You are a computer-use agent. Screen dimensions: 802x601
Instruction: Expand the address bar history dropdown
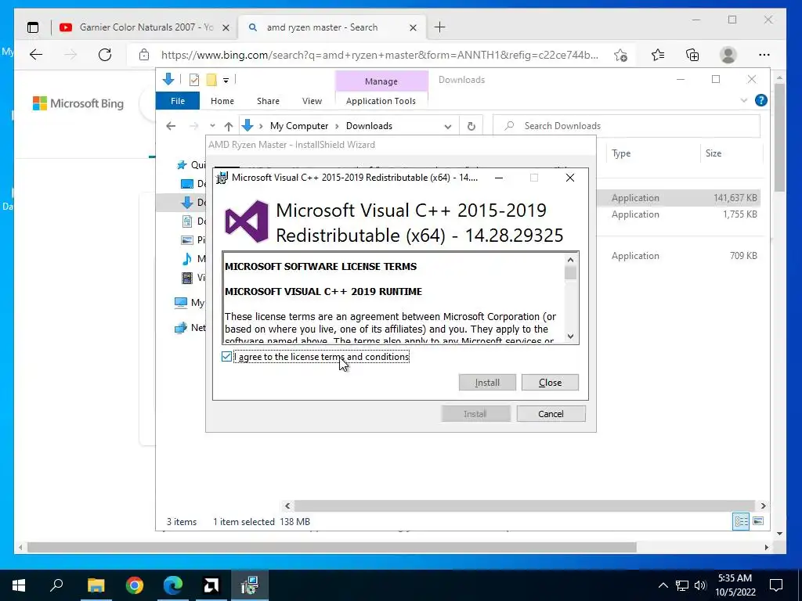click(447, 126)
